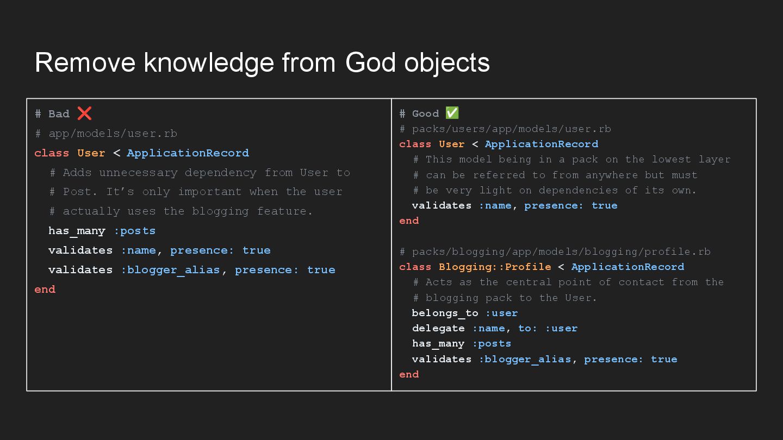Click the '# Good' heading text
The width and height of the screenshot is (783, 440).
[x=419, y=113]
